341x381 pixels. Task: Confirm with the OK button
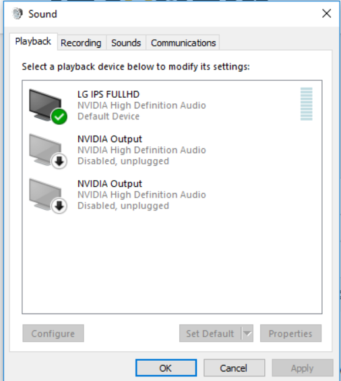point(166,368)
